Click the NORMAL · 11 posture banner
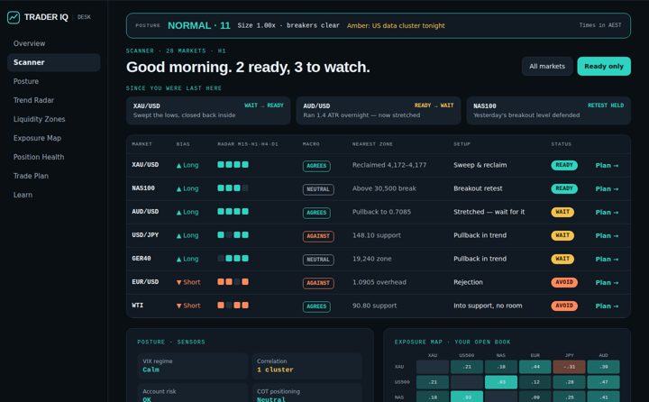 pos(379,25)
